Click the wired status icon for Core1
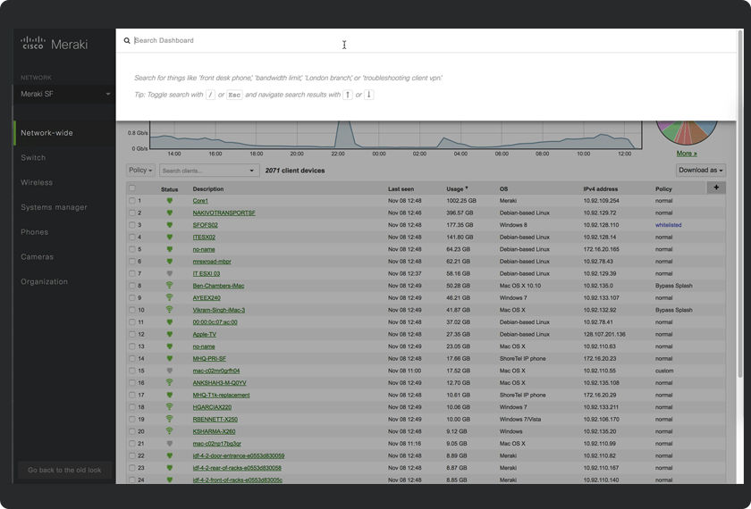 coord(169,201)
